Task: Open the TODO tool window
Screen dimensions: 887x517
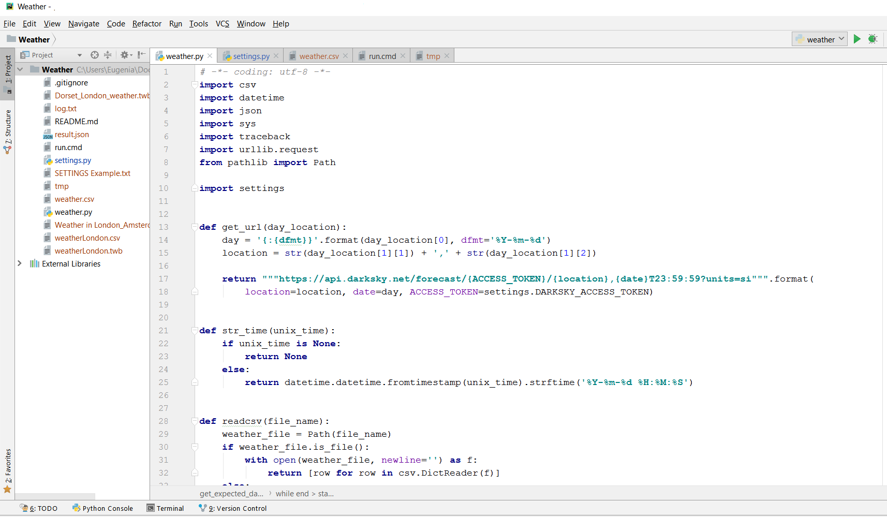Action: [39, 508]
